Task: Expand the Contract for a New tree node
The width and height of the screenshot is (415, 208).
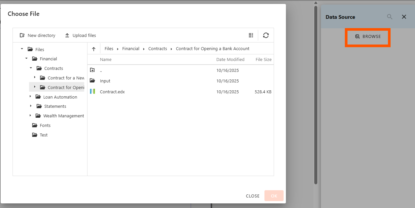Action: [x=35, y=77]
